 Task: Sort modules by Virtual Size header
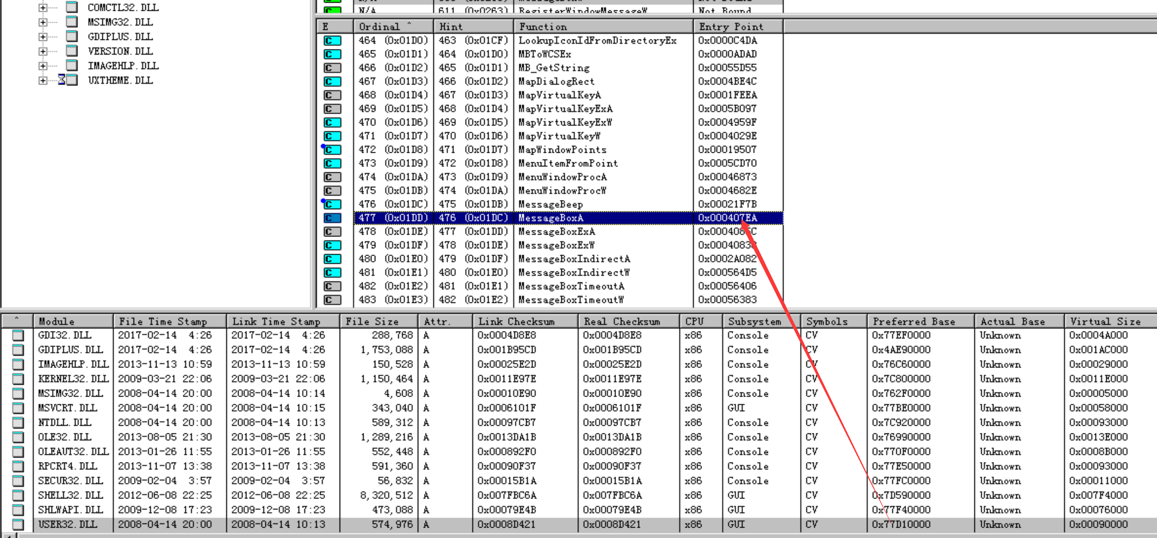tap(1111, 321)
